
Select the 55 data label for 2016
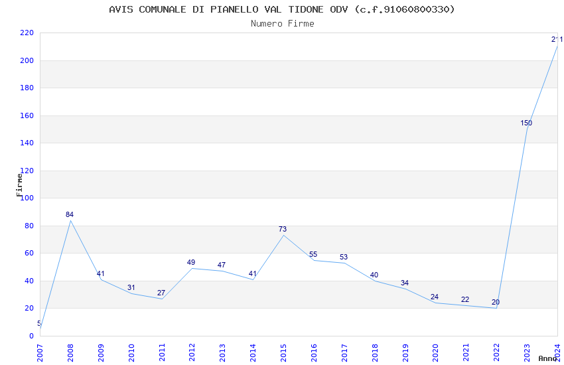(x=313, y=255)
